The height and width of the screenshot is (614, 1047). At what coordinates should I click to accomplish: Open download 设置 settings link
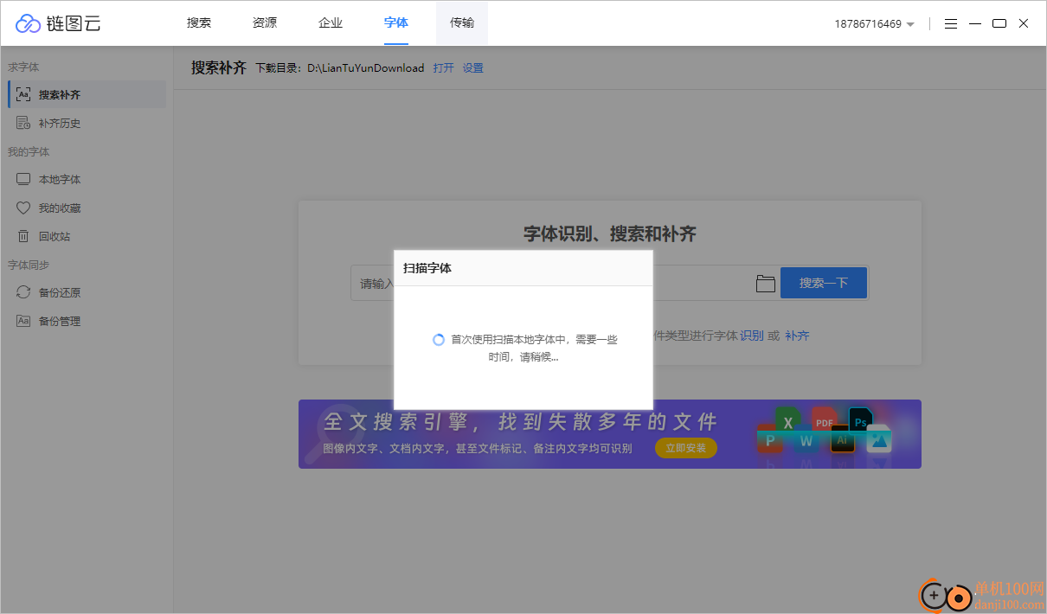coord(472,67)
